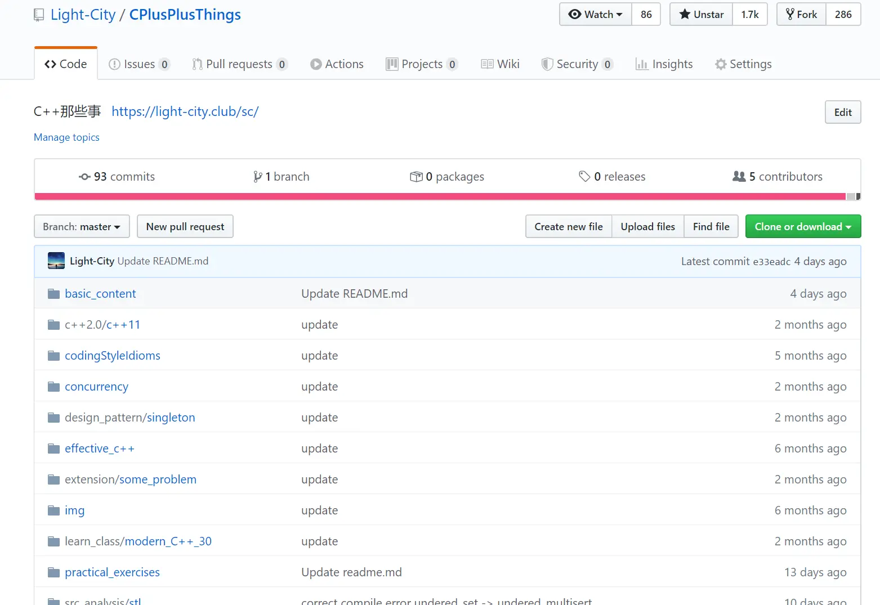The width and height of the screenshot is (880, 605).
Task: Show the 86 watchers count
Action: tap(646, 15)
